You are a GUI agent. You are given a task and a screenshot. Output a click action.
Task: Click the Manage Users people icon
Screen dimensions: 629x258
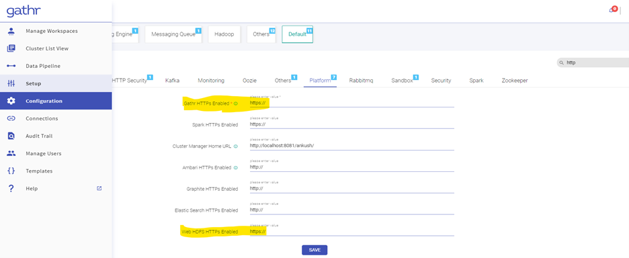(11, 153)
